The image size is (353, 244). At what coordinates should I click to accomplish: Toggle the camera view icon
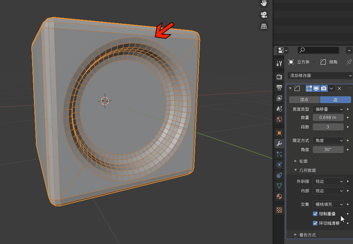point(264,15)
